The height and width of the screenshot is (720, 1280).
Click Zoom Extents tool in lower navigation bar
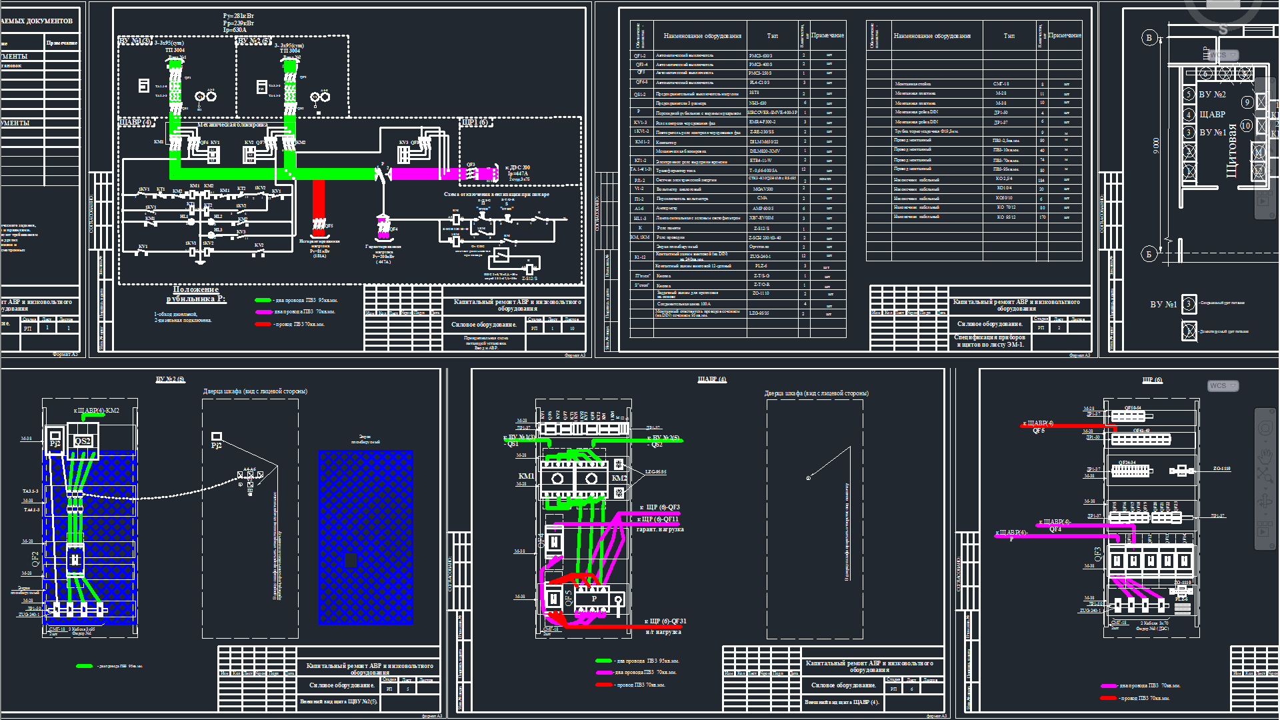tap(1265, 475)
